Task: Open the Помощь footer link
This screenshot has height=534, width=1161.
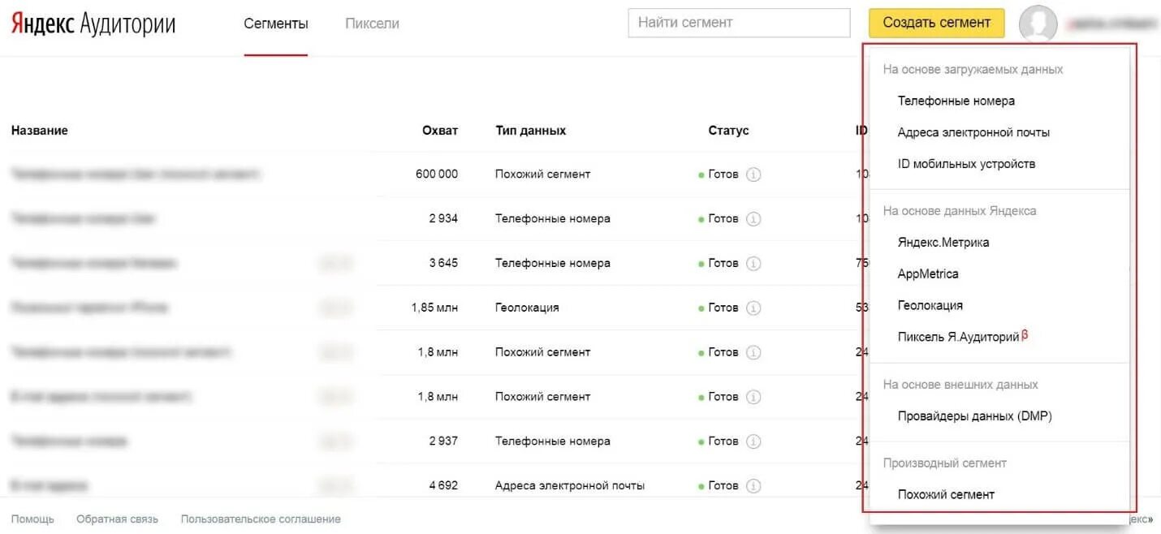Action: (32, 519)
